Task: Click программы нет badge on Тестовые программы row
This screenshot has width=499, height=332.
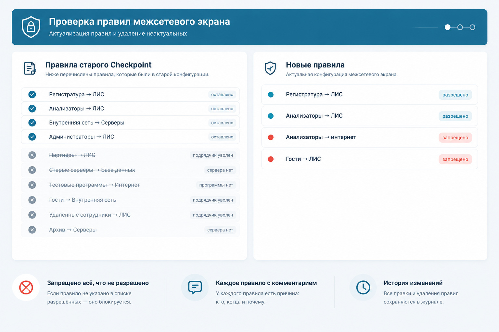Action: (x=216, y=185)
